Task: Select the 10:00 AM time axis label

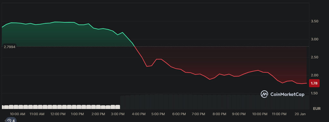Action: click(18, 114)
